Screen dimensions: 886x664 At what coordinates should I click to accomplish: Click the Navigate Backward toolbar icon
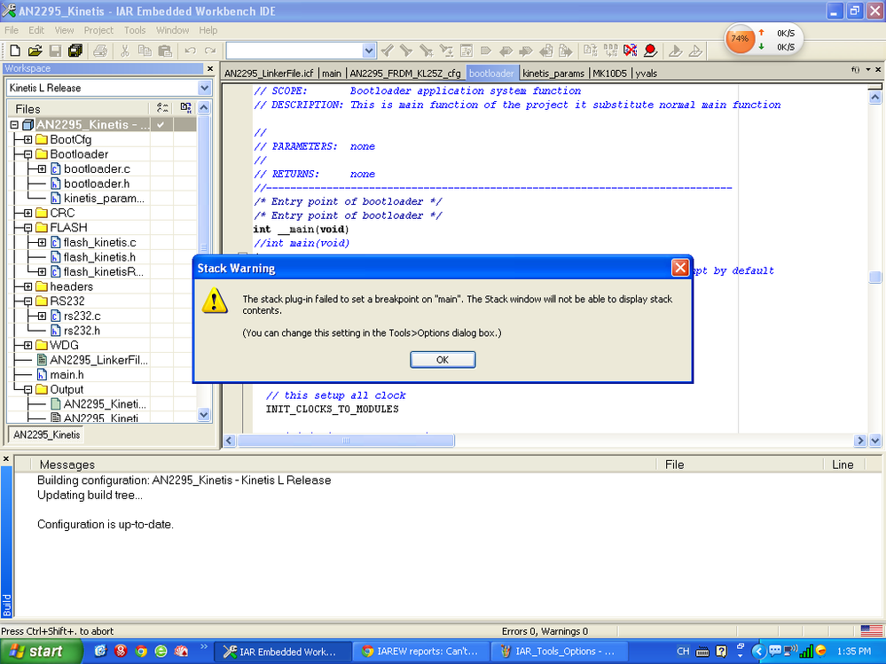[x=545, y=51]
